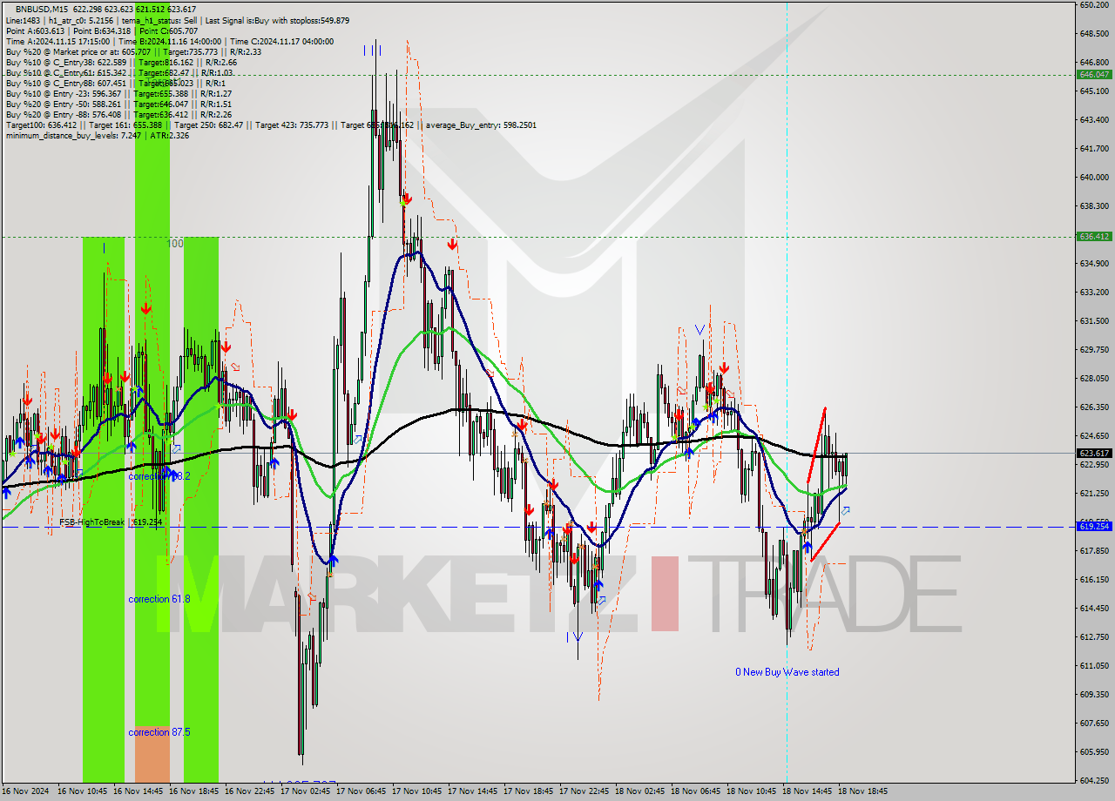The height and width of the screenshot is (801, 1115).
Task: Click the 638.300 price axis label
Action: tap(1094, 206)
